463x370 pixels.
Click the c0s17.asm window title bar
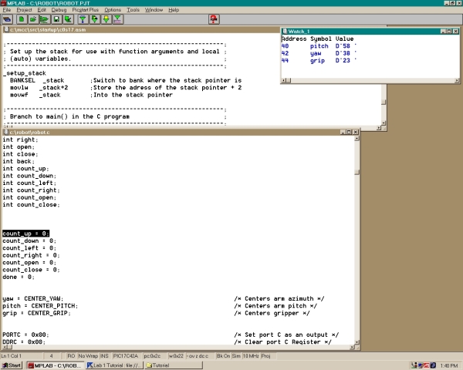(x=142, y=29)
